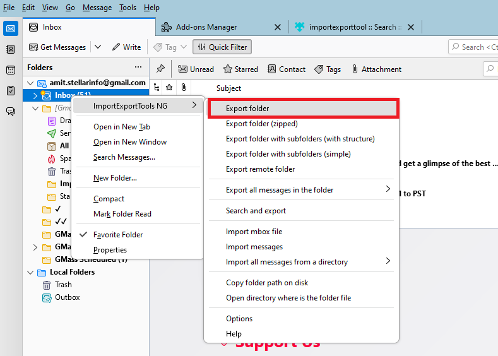The height and width of the screenshot is (356, 498).
Task: Open the Go menu
Action: pyautogui.click(x=70, y=8)
